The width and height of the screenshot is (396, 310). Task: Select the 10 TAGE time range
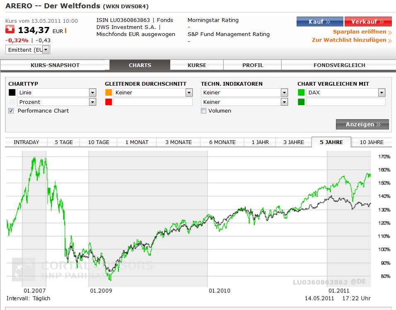pyautogui.click(x=99, y=142)
